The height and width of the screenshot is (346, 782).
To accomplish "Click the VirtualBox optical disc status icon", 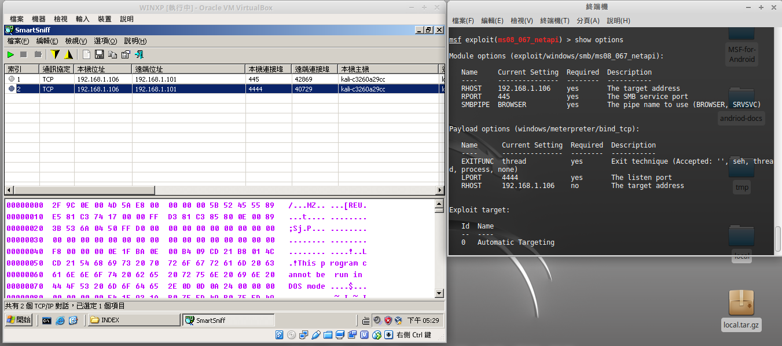I will (x=292, y=334).
